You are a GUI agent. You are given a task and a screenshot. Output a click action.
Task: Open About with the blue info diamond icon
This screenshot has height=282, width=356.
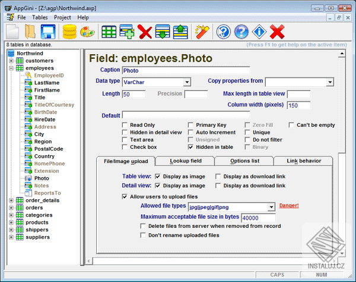pos(259,32)
